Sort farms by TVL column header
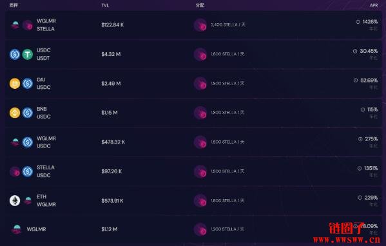This screenshot has height=246, width=386. click(105, 5)
